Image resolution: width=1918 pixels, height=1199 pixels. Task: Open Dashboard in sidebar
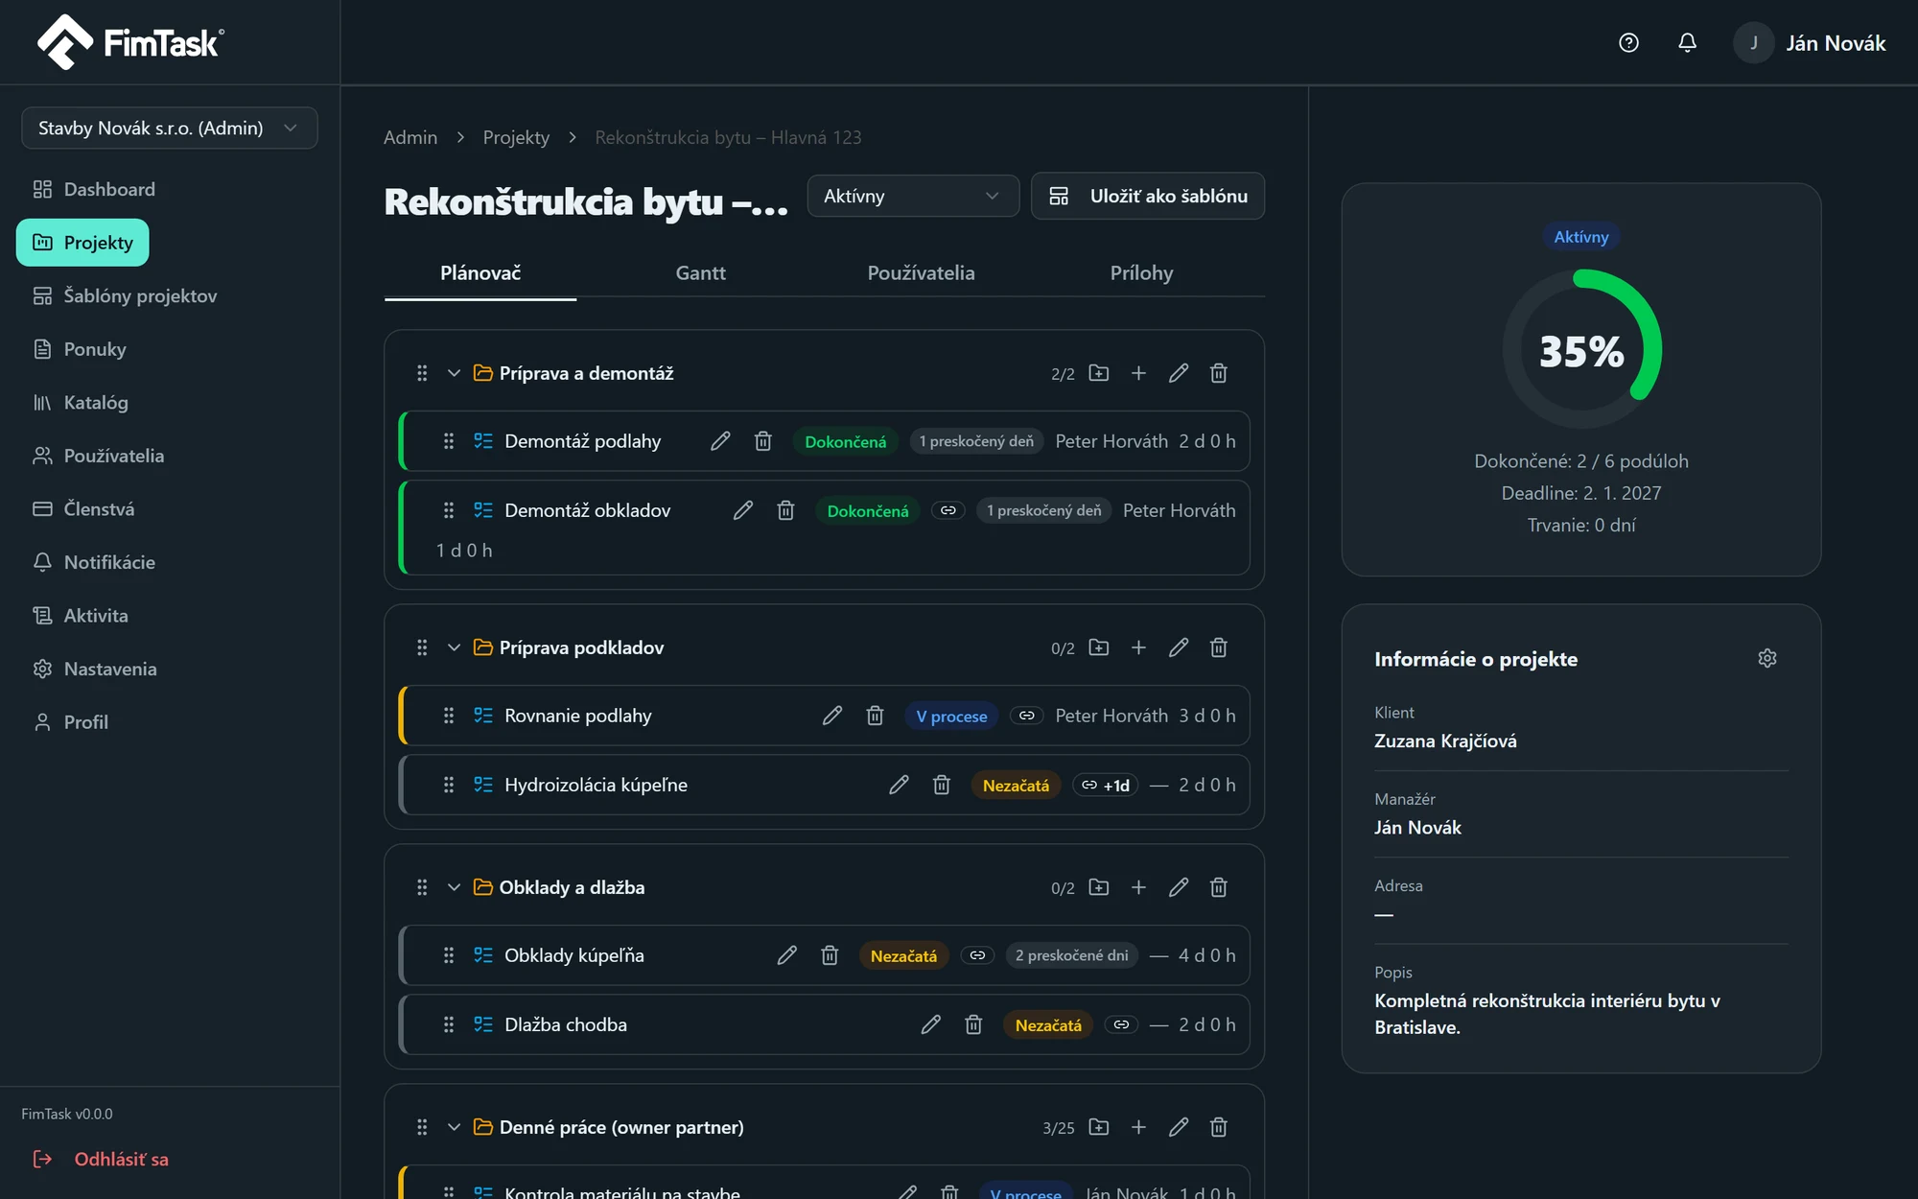(94, 189)
